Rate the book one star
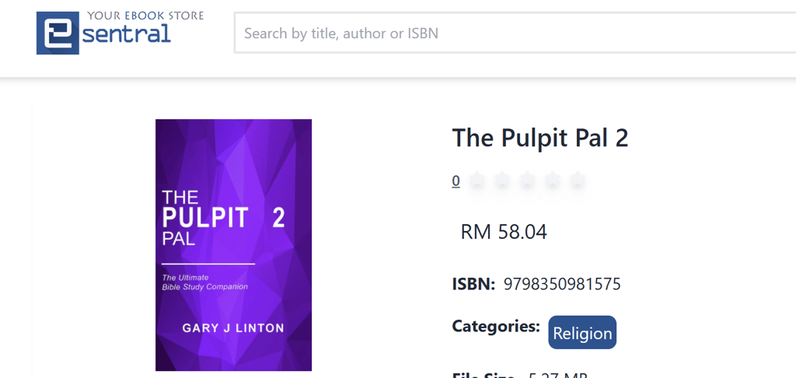 click(477, 181)
